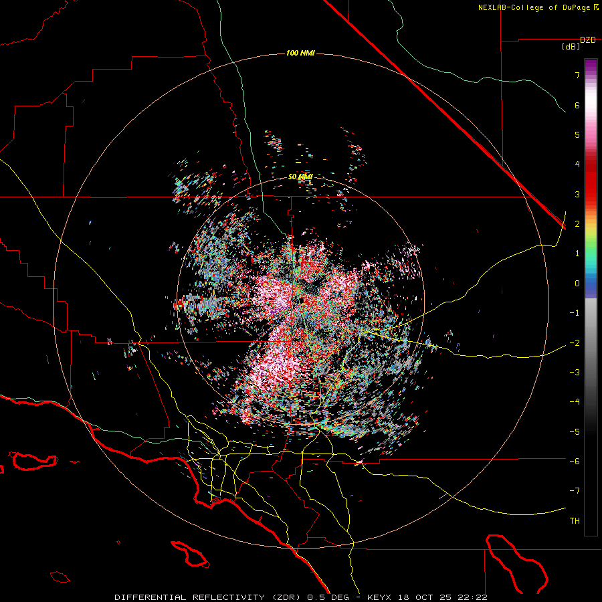
Task: Click the -6 value on color scale
Action: (575, 462)
